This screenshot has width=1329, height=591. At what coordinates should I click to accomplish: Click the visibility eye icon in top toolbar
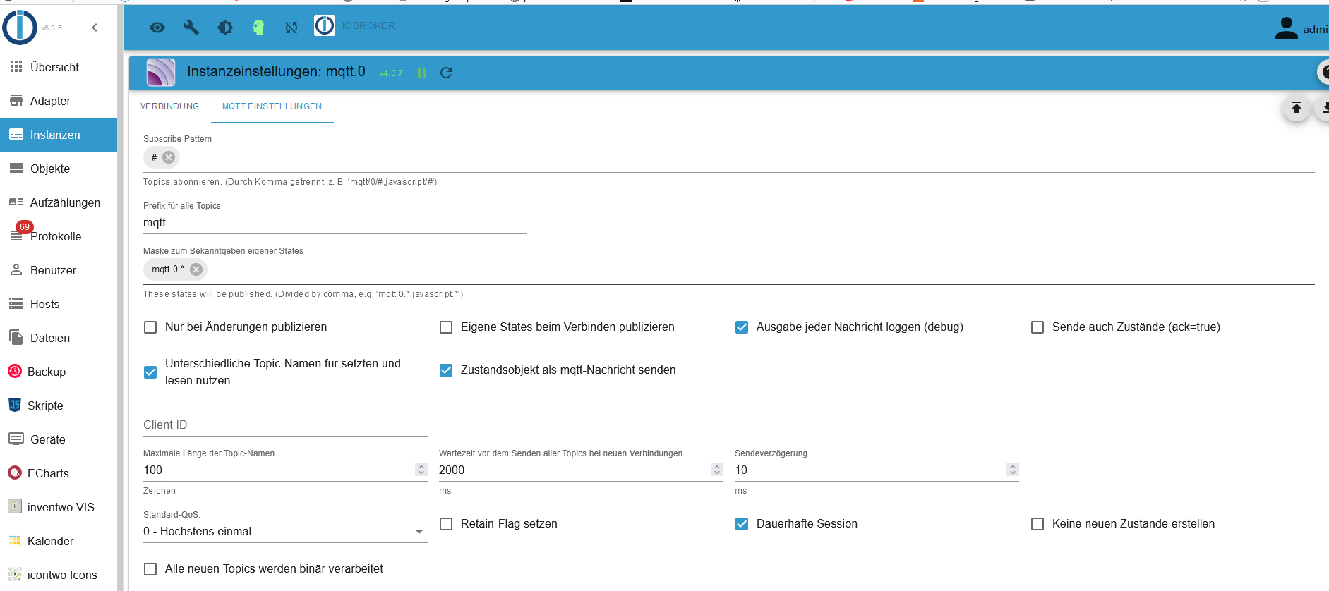(x=157, y=28)
